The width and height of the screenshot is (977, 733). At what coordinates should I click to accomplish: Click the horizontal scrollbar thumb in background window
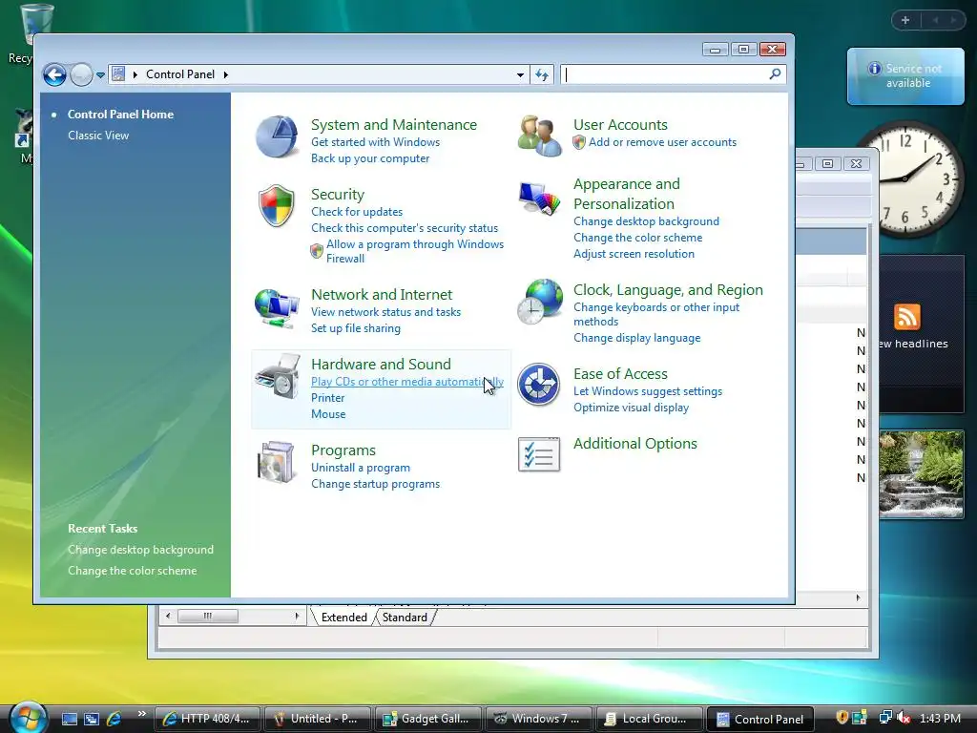click(x=207, y=617)
